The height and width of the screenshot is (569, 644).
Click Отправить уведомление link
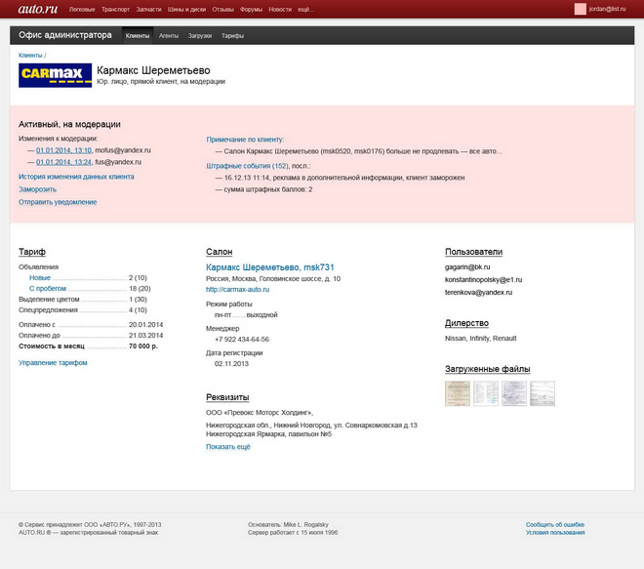58,202
